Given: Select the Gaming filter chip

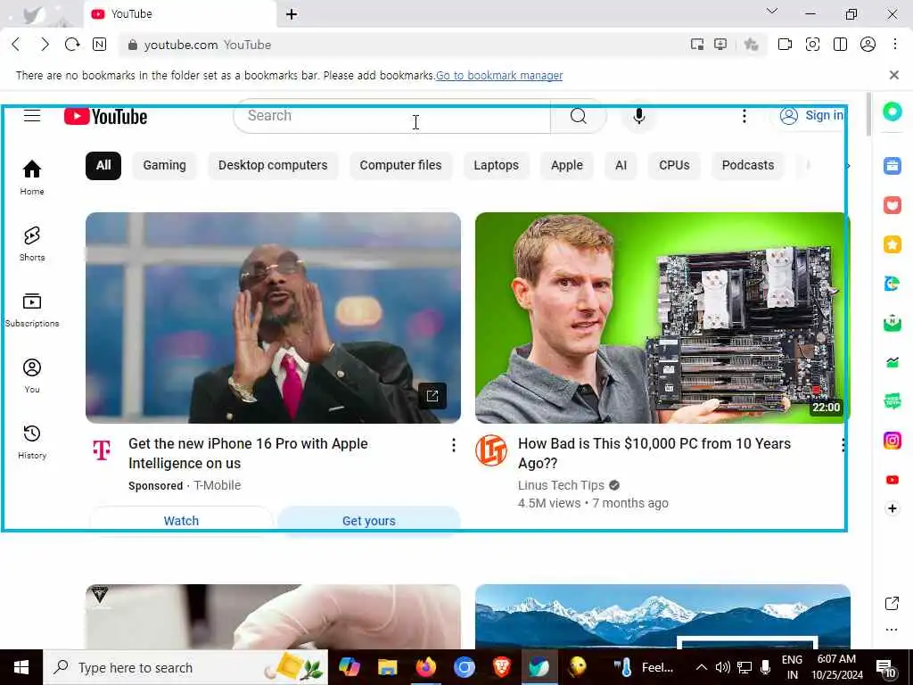Looking at the screenshot, I should [165, 165].
